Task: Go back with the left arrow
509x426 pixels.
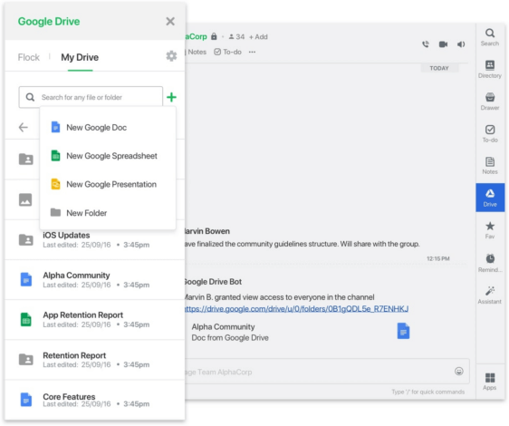Action: [x=24, y=127]
